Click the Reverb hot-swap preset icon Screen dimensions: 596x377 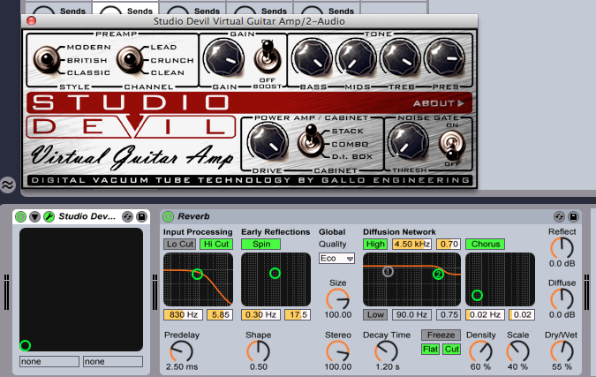click(559, 216)
